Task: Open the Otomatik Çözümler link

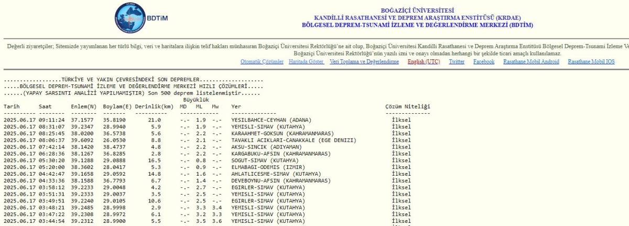Action: pos(262,62)
